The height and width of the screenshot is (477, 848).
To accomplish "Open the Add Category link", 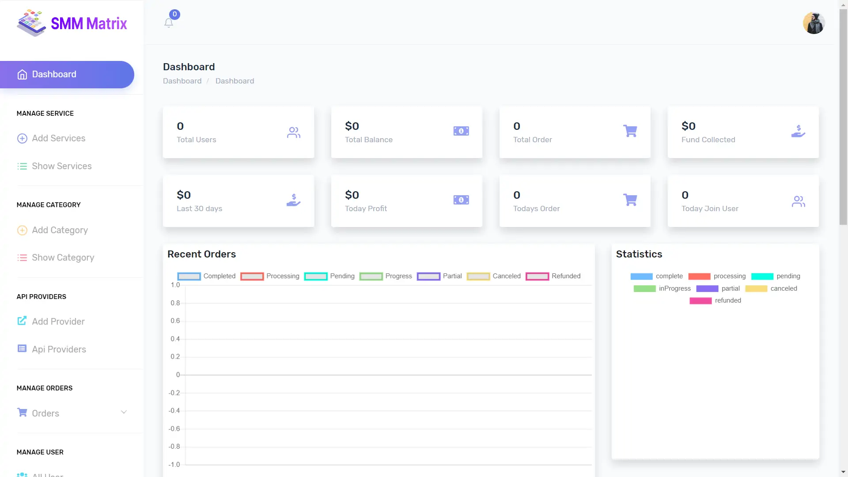I will point(60,230).
